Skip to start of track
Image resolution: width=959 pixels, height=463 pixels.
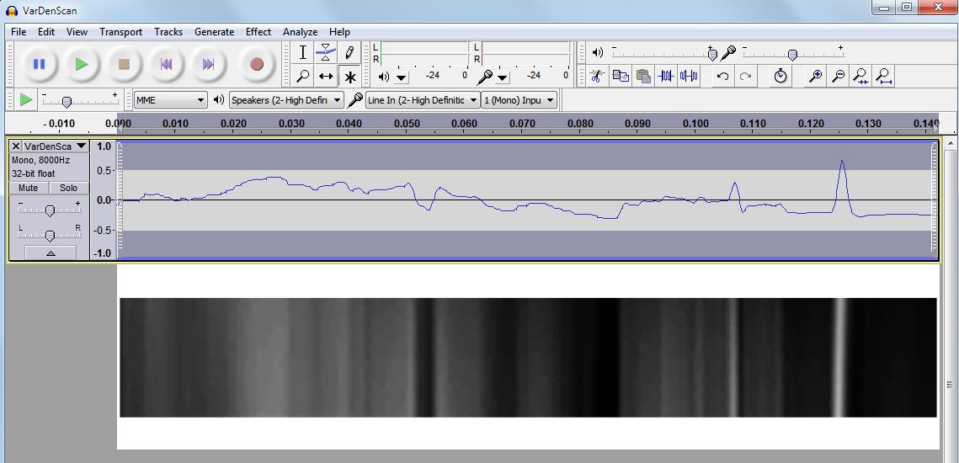(167, 64)
